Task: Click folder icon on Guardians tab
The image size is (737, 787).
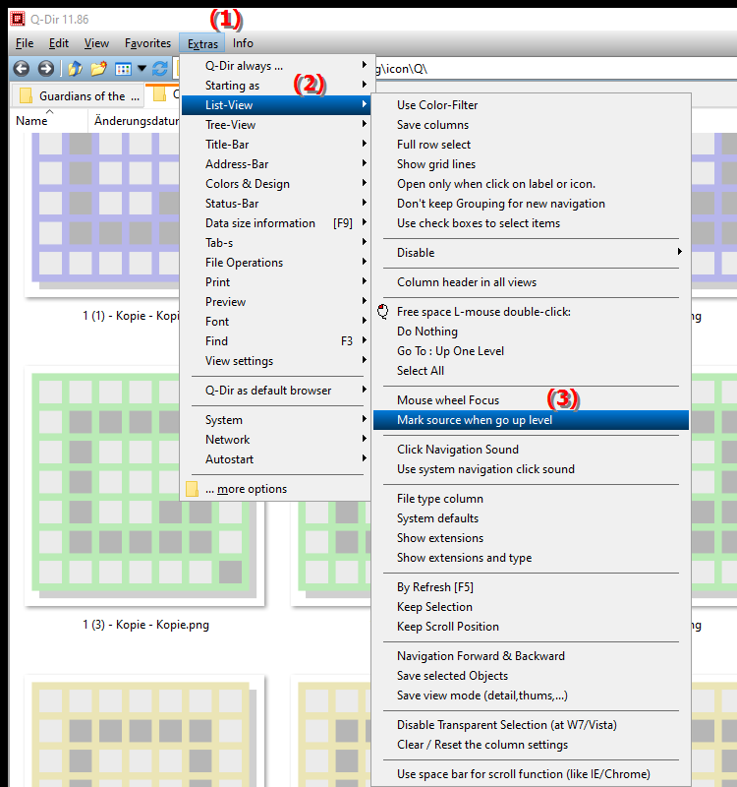Action: 26,95
